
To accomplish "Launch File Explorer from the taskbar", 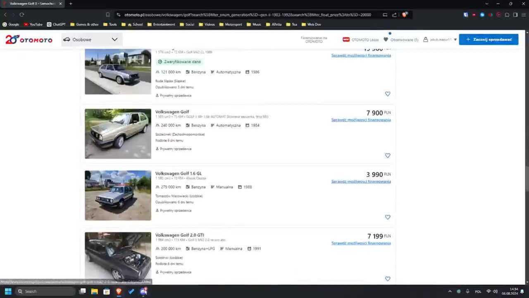I will pyautogui.click(x=95, y=291).
